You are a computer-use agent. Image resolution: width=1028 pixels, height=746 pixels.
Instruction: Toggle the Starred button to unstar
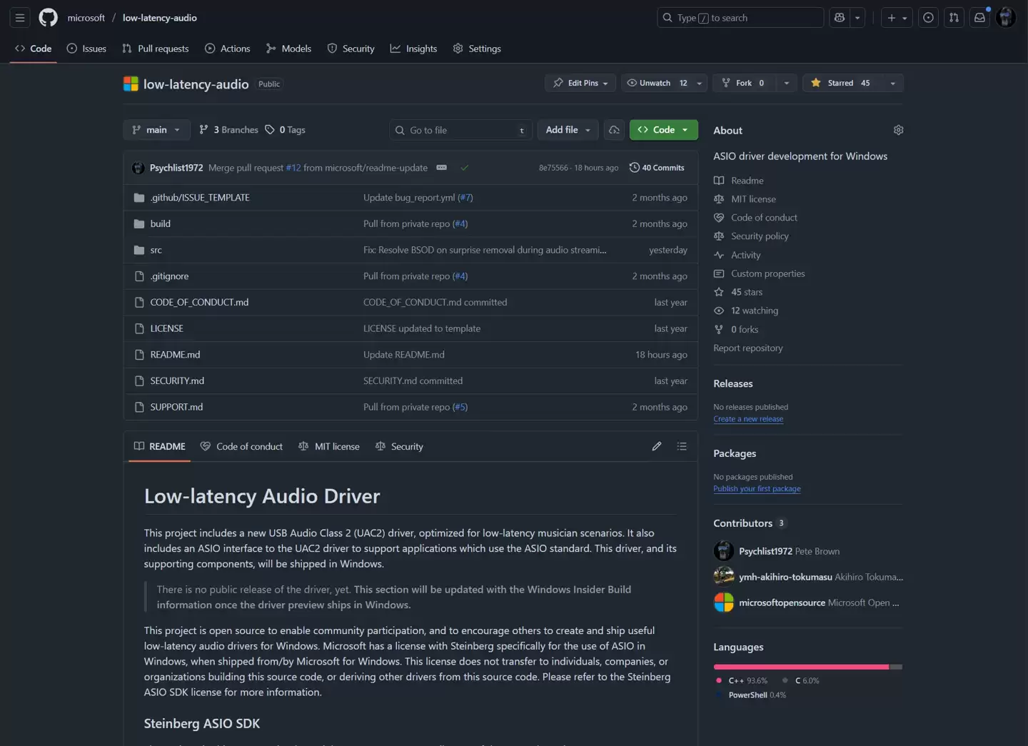point(842,83)
